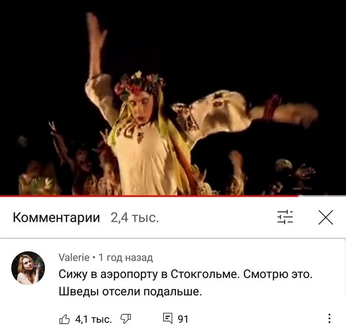Click the '1 год назад' timestamp
Image resolution: width=346 pixels, height=333 pixels.
coord(126,257)
